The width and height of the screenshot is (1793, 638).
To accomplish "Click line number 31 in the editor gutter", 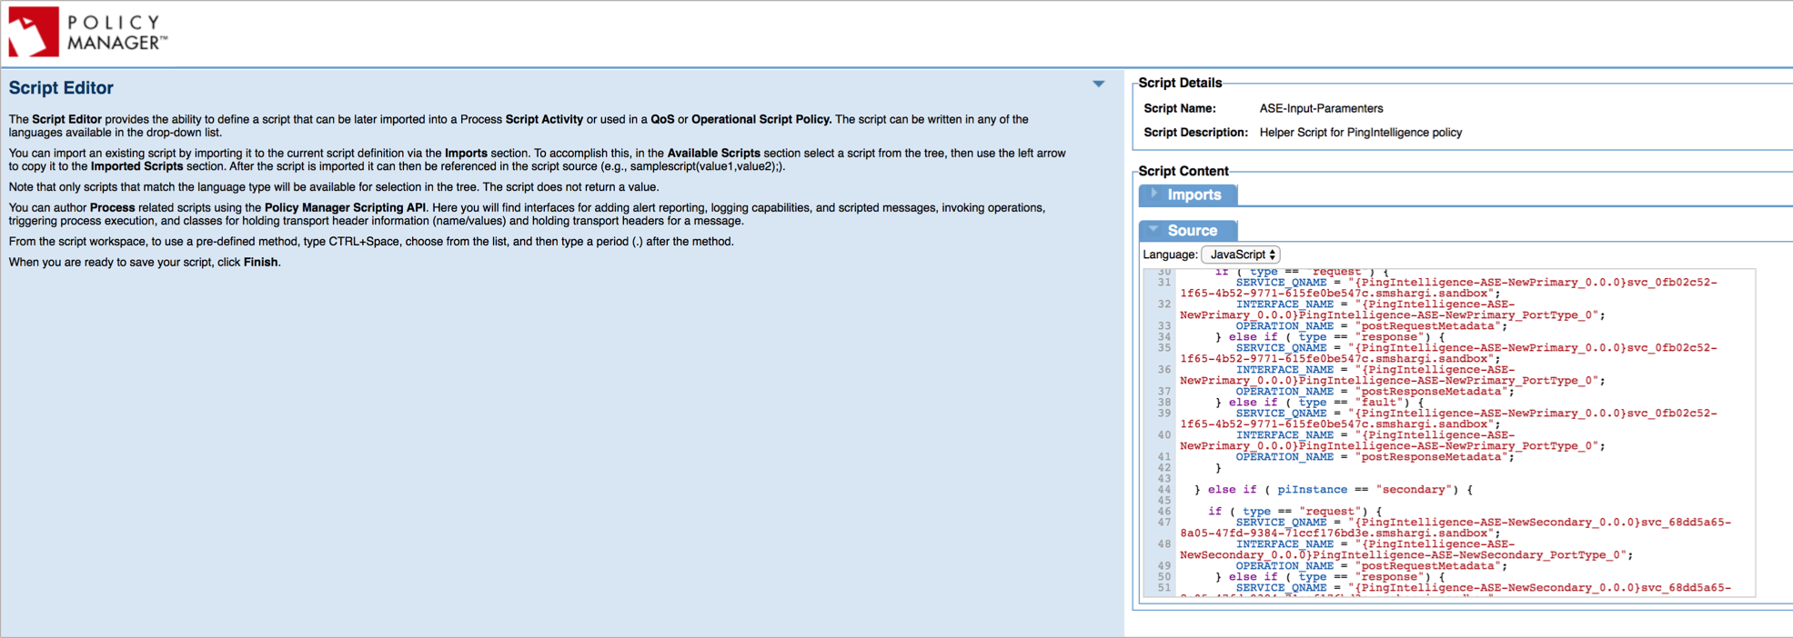I will coord(1163,283).
